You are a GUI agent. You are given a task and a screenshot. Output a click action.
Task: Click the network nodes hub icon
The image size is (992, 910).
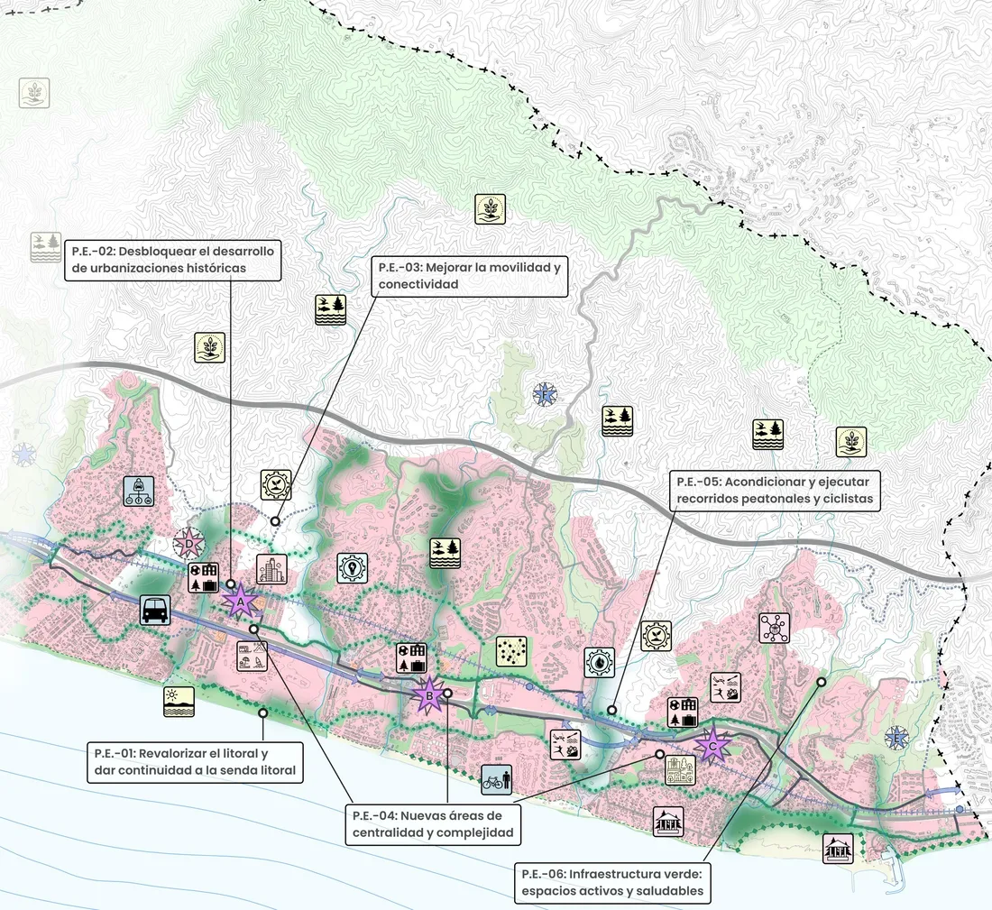point(775,628)
